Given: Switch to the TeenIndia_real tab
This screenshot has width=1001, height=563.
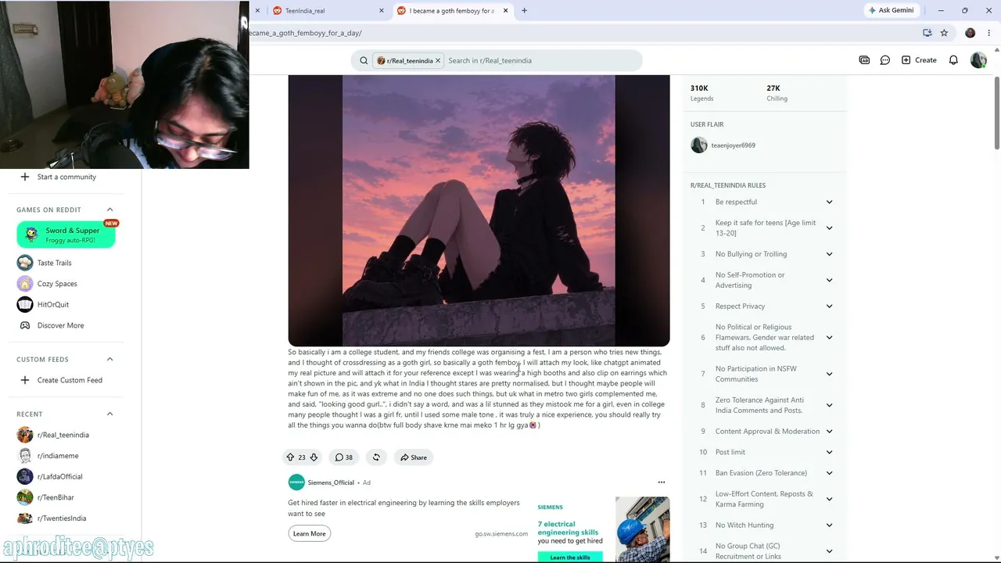Looking at the screenshot, I should click(328, 11).
